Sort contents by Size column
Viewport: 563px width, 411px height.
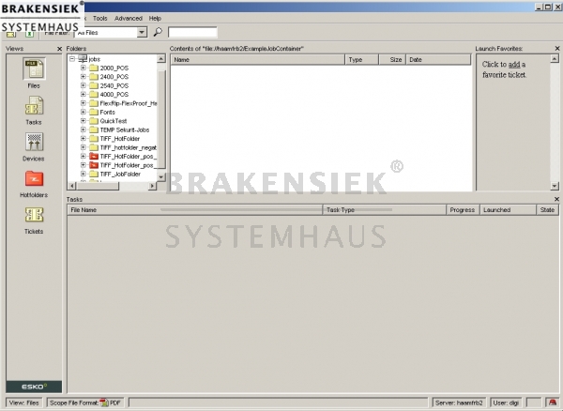click(392, 60)
